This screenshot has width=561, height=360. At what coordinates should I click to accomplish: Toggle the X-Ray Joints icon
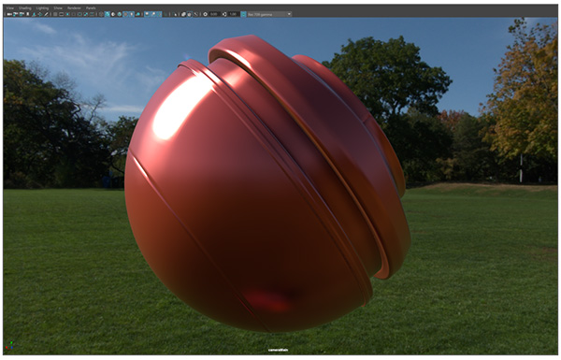click(195, 14)
